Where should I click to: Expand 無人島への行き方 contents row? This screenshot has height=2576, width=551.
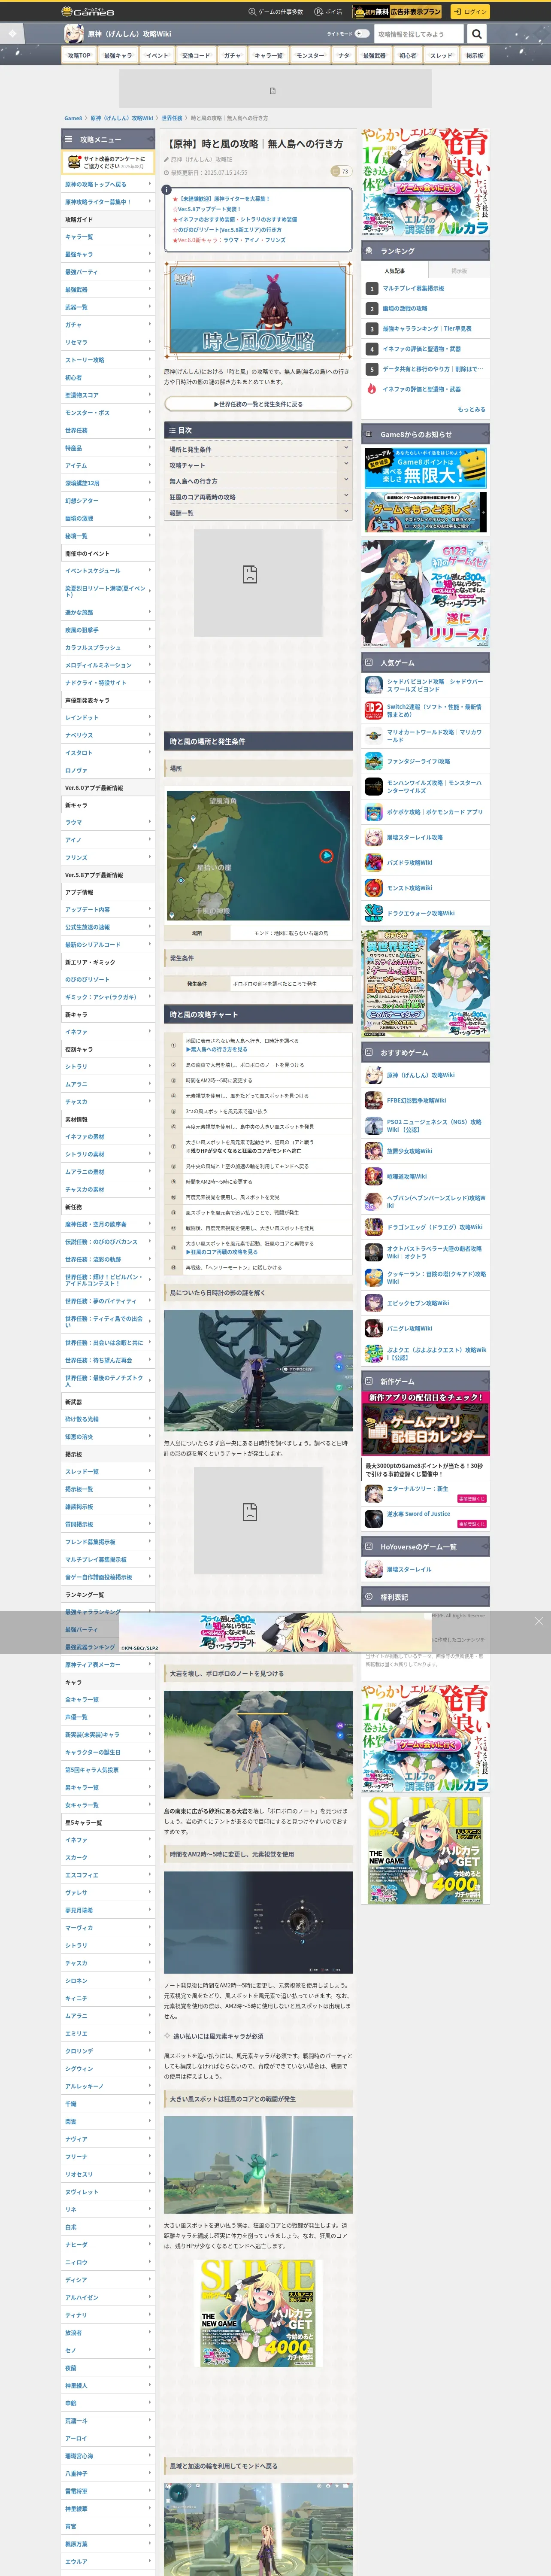pos(257,481)
